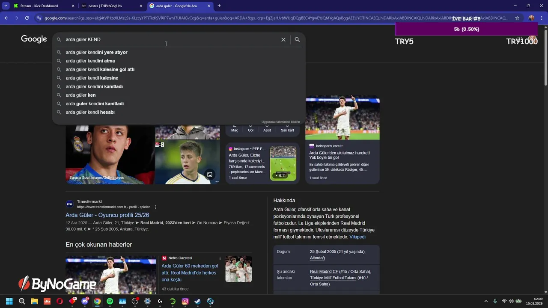
Task: Open the beinsports.com.tr news card headline
Action: [340, 155]
